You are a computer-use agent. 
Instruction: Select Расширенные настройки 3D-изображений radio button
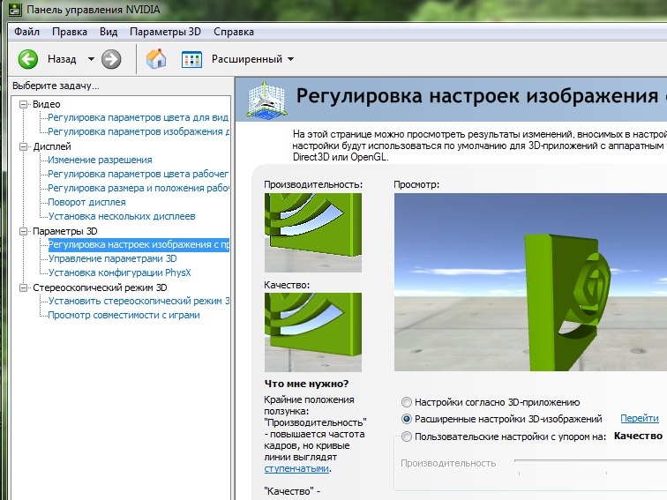pyautogui.click(x=407, y=419)
